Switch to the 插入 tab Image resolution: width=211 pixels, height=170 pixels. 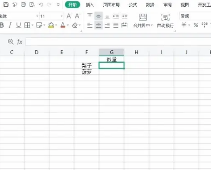tap(90, 5)
